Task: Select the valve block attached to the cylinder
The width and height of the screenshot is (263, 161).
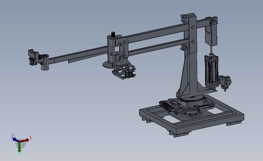Action: click(225, 83)
